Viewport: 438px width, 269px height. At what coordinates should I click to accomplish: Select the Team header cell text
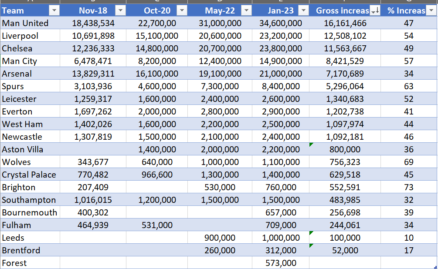(x=13, y=10)
